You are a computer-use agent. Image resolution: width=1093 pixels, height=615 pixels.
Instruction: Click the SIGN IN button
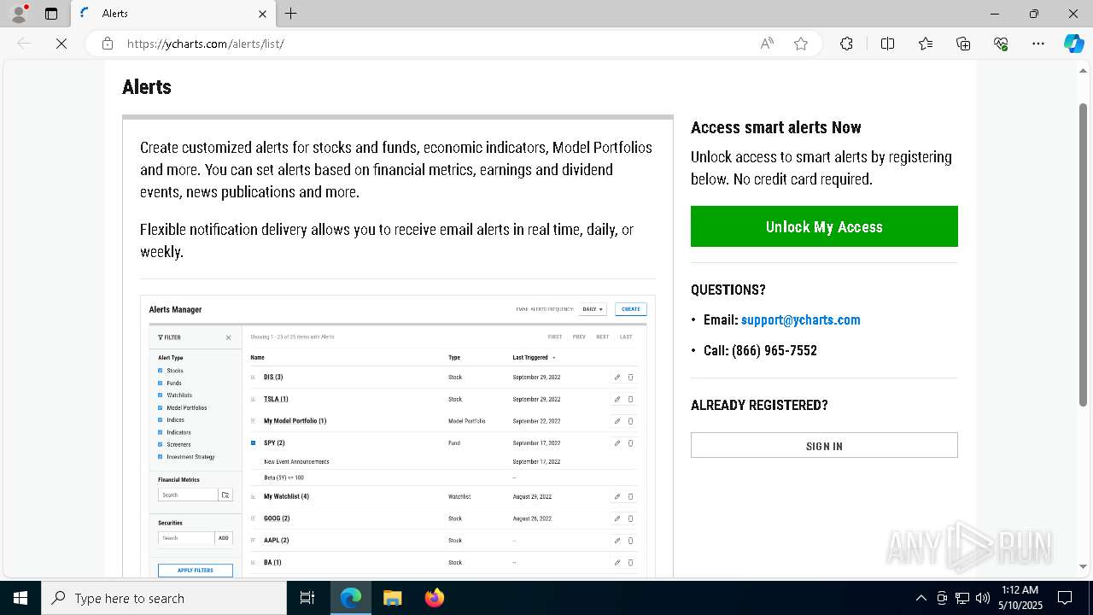[824, 445]
